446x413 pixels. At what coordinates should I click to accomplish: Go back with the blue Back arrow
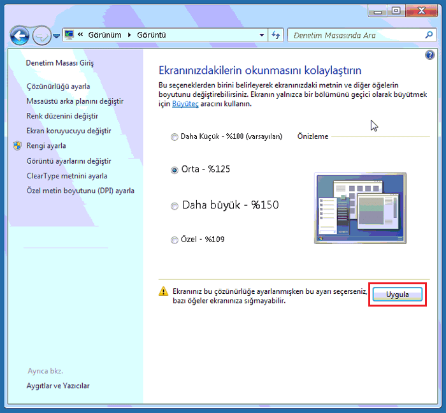tap(19, 36)
